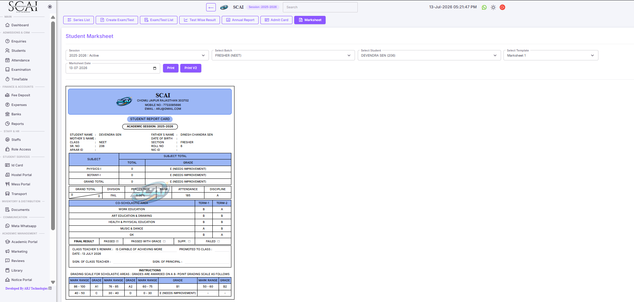
Task: Open the Hostel Portal icon
Action: [8, 175]
